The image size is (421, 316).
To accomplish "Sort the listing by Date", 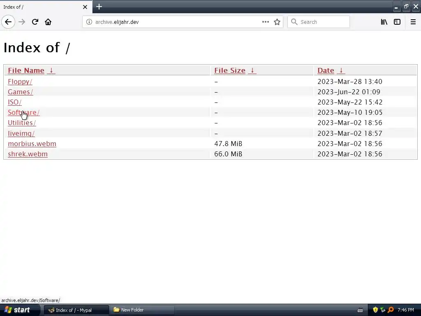I will 326,70.
